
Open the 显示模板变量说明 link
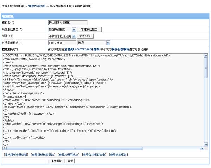[x=16, y=155]
